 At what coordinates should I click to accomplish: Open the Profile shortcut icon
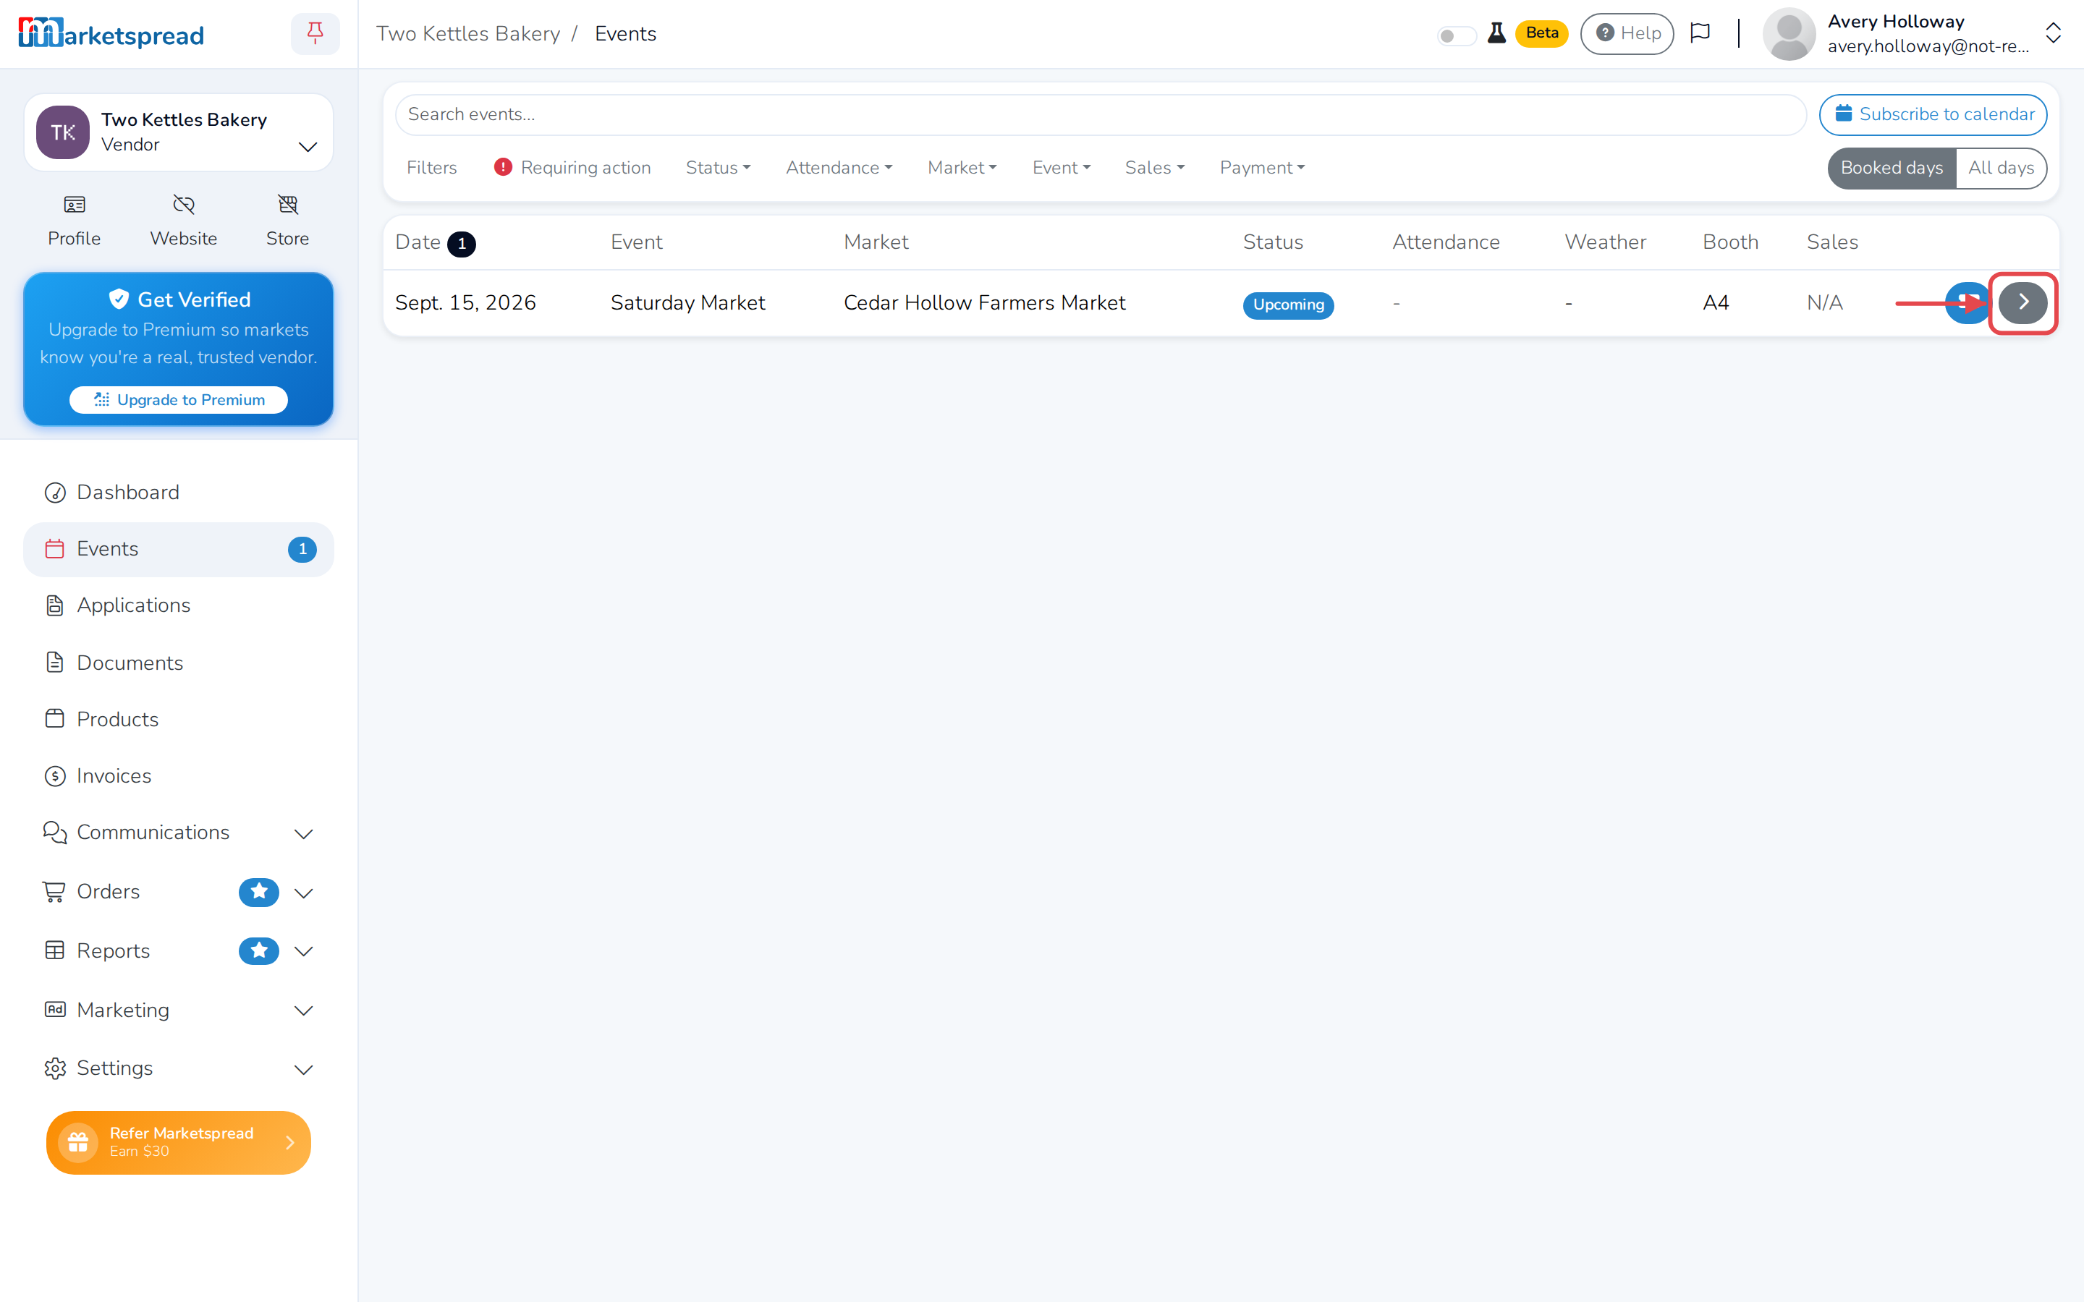coord(74,204)
